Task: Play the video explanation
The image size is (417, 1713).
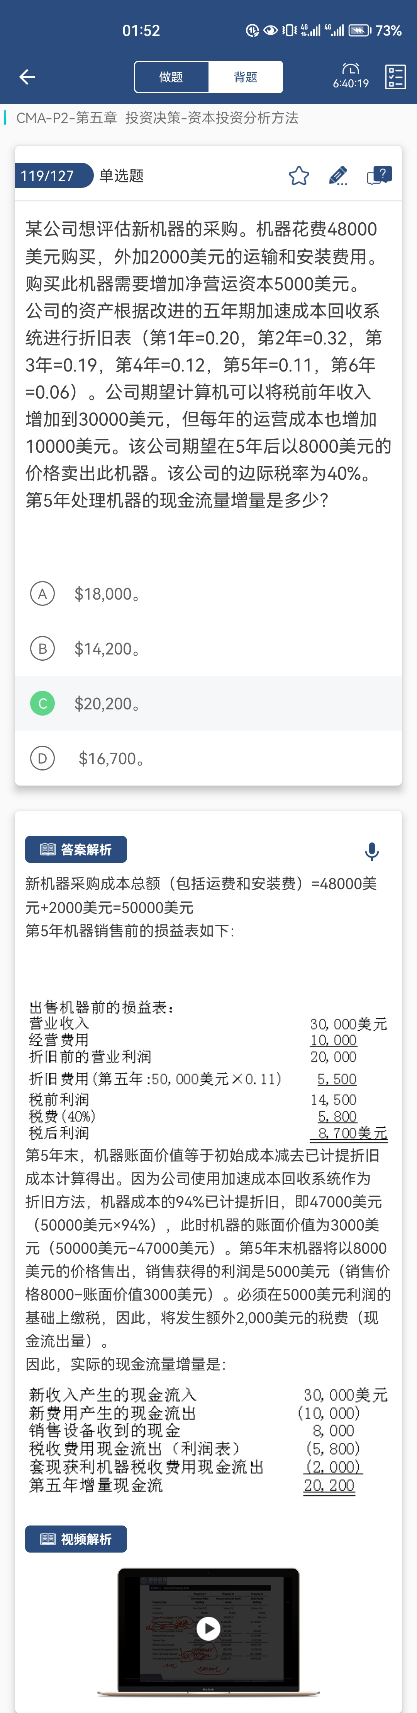Action: point(208,1629)
